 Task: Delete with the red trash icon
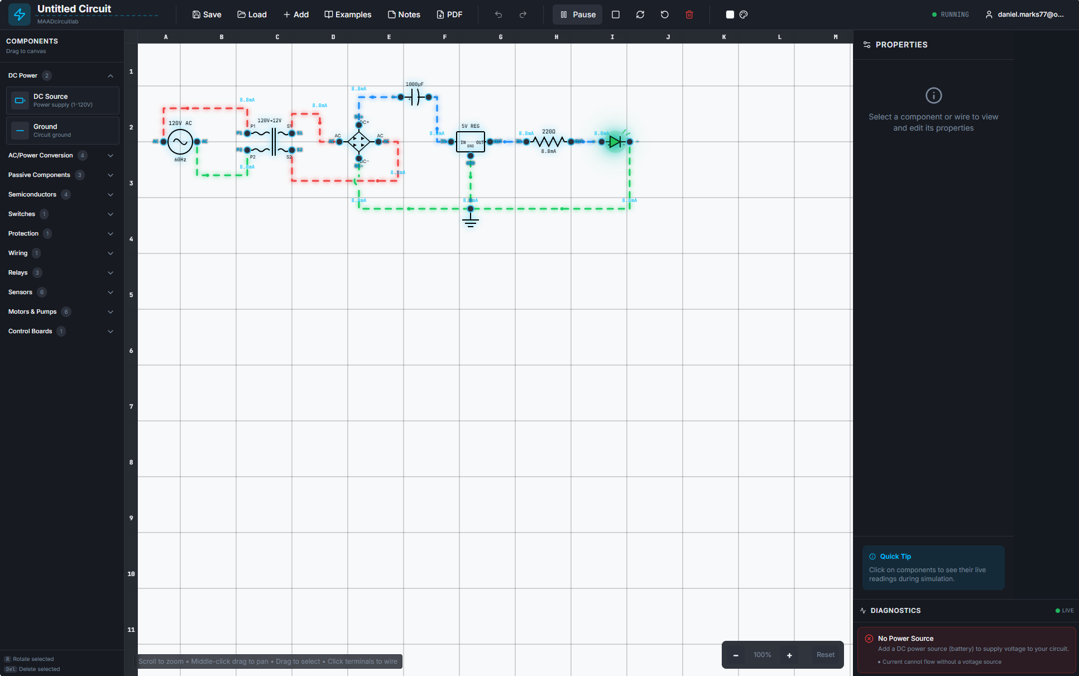tap(689, 15)
